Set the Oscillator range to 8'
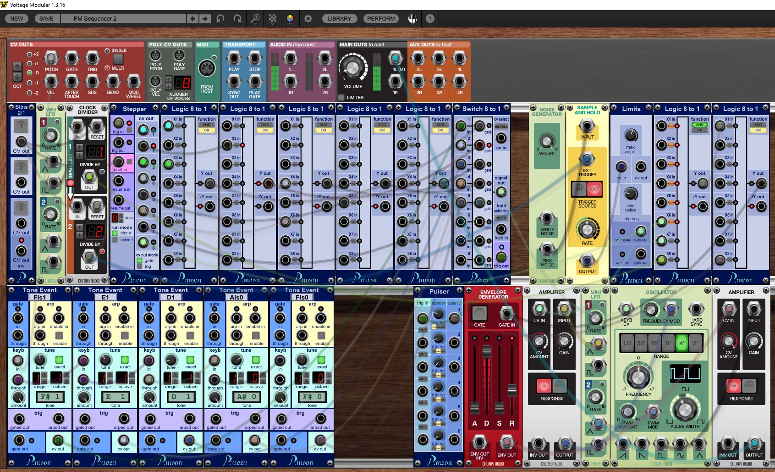775x472 pixels. 668,343
